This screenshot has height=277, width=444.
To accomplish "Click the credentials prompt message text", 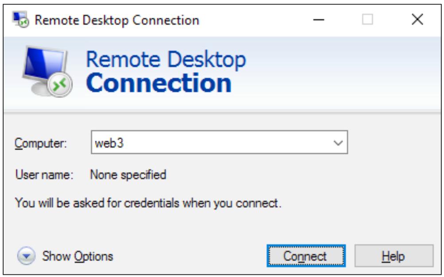I will click(x=148, y=203).
